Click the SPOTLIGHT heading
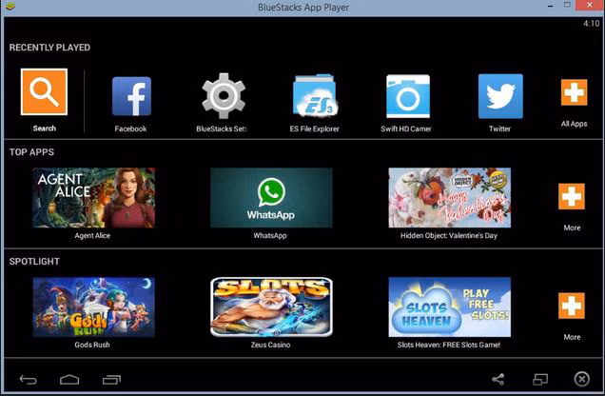The width and height of the screenshot is (605, 396). [34, 261]
